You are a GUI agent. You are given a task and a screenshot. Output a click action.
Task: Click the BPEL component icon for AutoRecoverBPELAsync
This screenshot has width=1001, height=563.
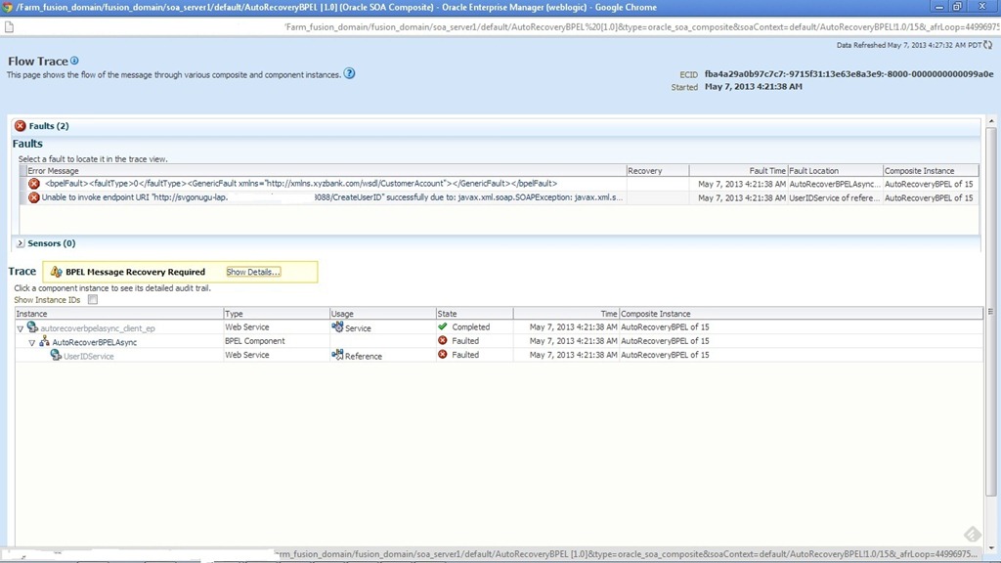(44, 342)
